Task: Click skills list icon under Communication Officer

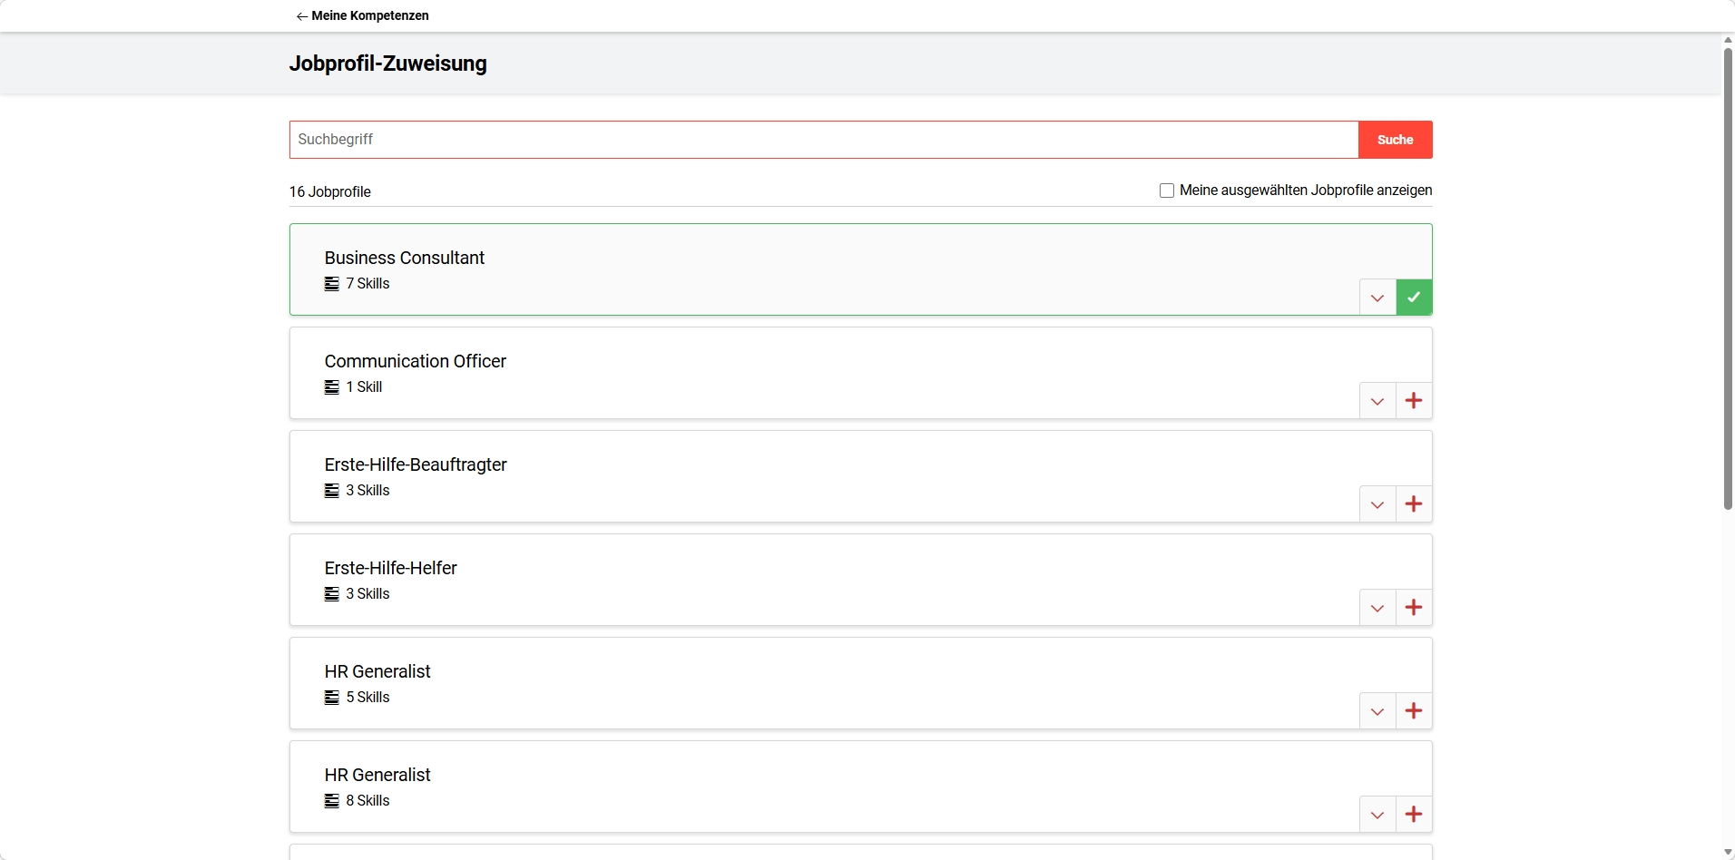Action: click(x=332, y=387)
